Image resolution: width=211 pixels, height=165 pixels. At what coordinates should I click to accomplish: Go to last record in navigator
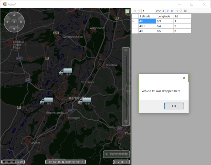click(172, 11)
